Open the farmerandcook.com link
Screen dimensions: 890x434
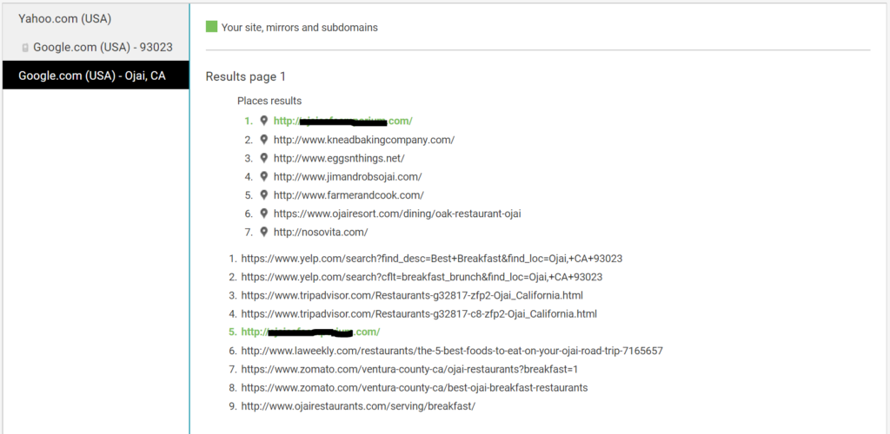(349, 195)
